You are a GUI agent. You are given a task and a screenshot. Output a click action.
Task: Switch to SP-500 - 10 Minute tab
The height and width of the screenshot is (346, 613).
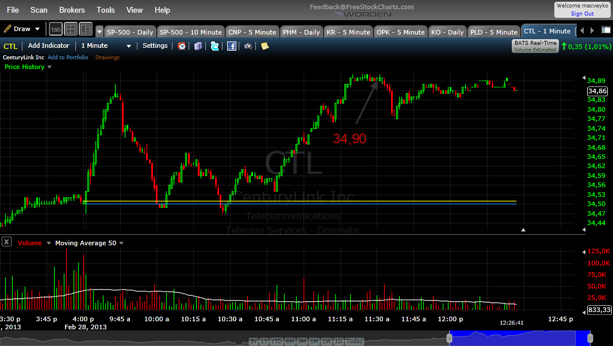tap(191, 32)
